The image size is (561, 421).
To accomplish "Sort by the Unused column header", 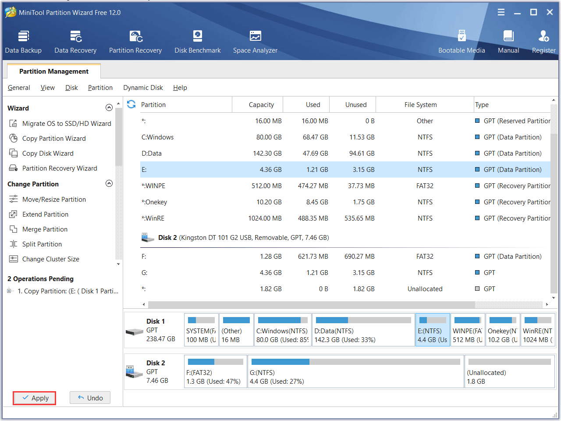I will 353,104.
